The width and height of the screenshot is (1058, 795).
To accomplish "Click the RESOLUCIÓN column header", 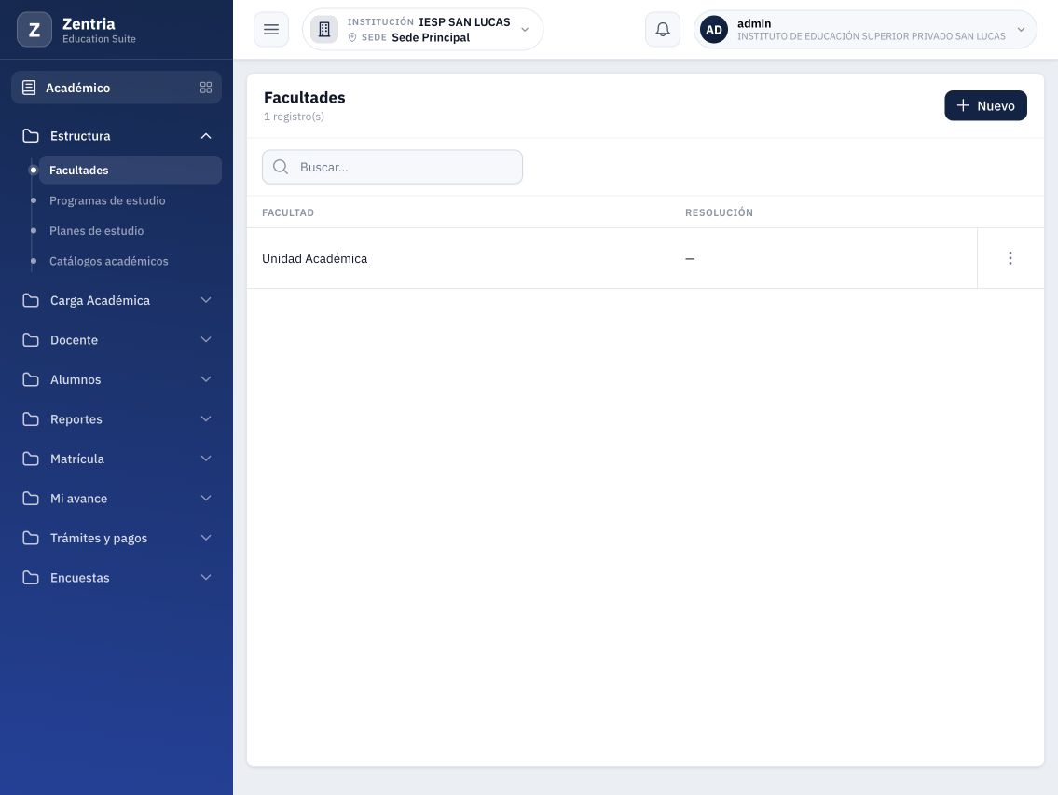I will click(x=719, y=212).
